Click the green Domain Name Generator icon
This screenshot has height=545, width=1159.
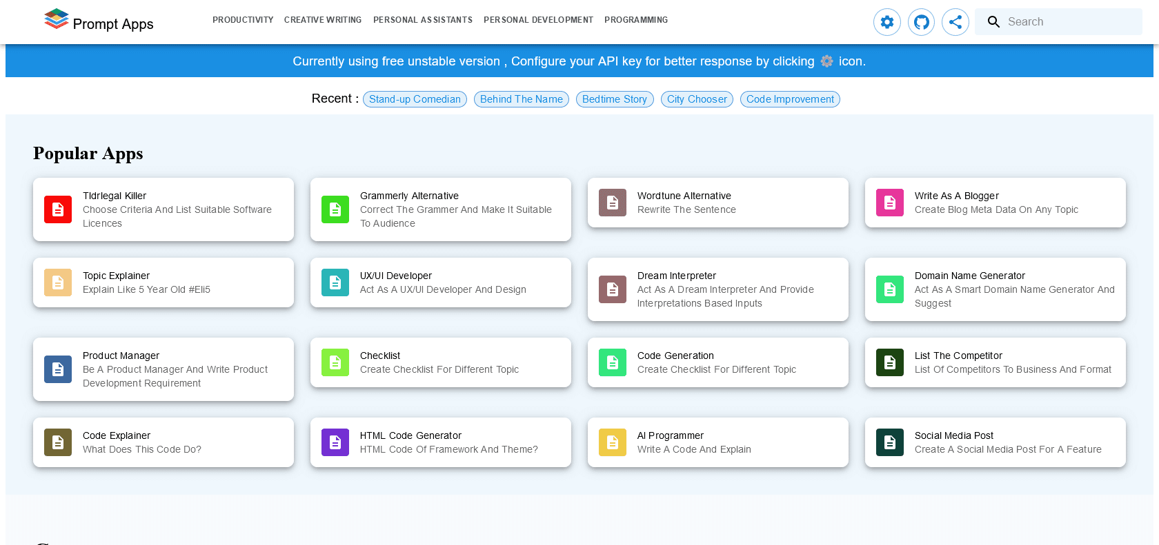click(890, 289)
